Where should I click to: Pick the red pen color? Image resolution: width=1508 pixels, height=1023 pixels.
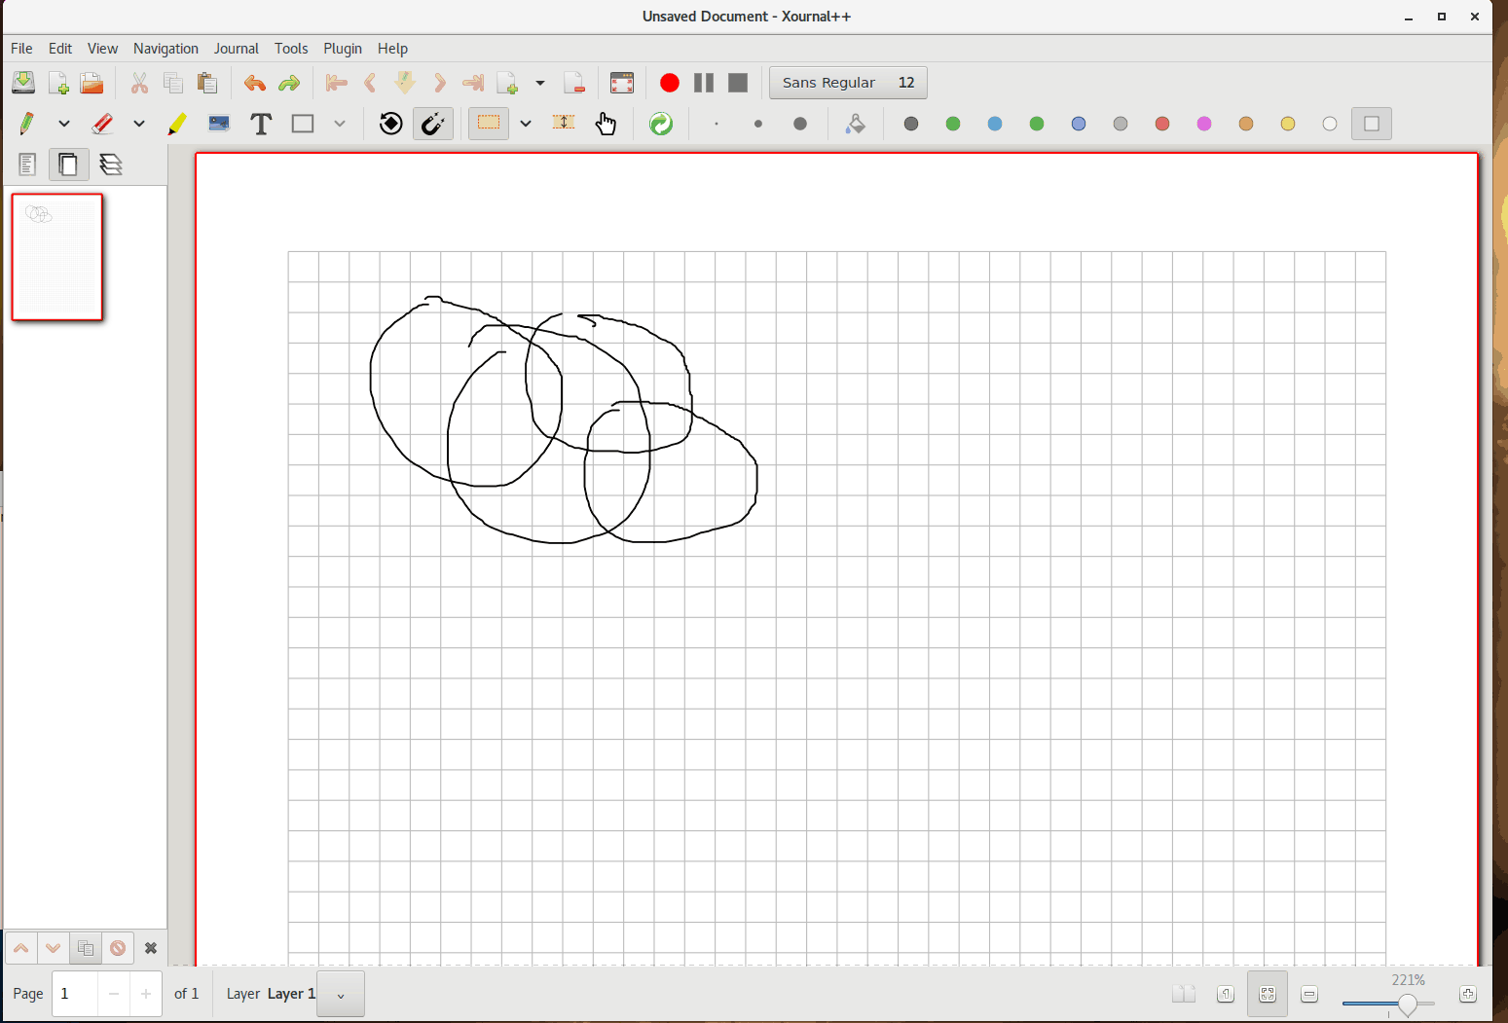1161,124
